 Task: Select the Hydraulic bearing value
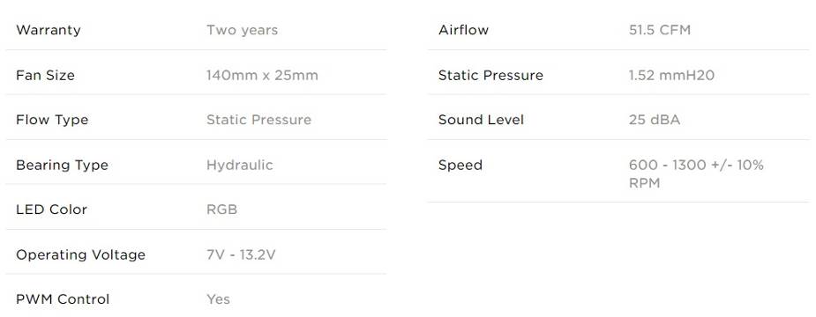pyautogui.click(x=239, y=166)
